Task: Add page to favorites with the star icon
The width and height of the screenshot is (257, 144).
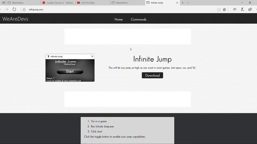Action: [x=224, y=10]
